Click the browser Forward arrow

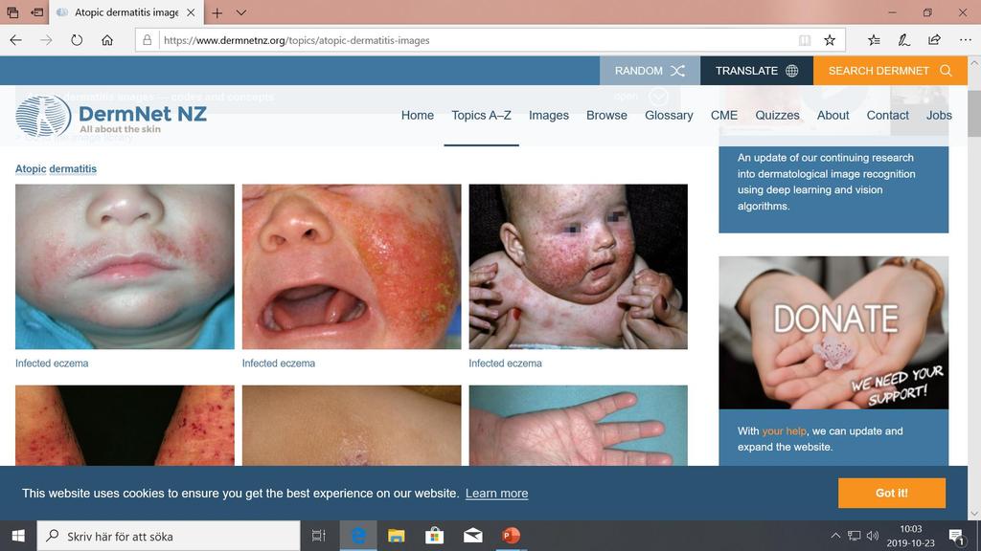tap(46, 40)
